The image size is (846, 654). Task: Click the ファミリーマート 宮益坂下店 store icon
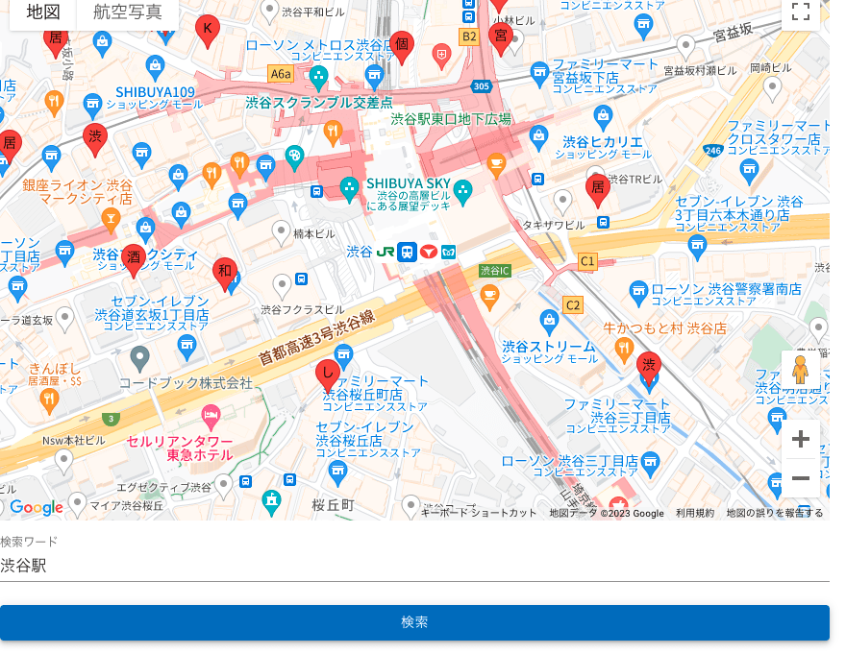coord(539,74)
